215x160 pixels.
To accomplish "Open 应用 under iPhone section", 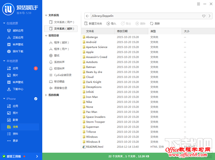I will pyautogui.click(x=13, y=106).
